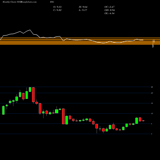Select the open price 'O: 9.55'

pos(57,7)
